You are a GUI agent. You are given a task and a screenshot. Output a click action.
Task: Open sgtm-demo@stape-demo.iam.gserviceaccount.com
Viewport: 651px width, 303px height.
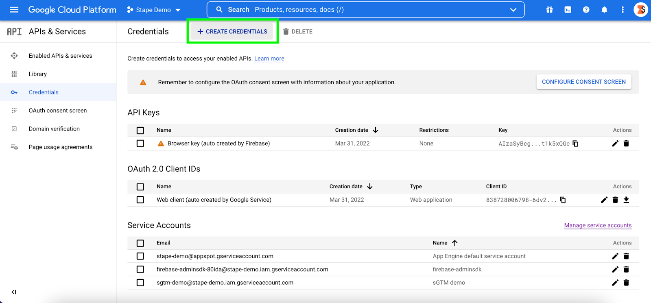(x=225, y=283)
